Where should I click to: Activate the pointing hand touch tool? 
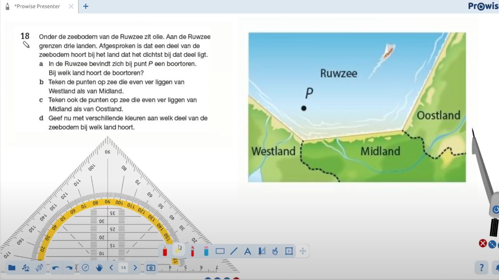(275, 251)
